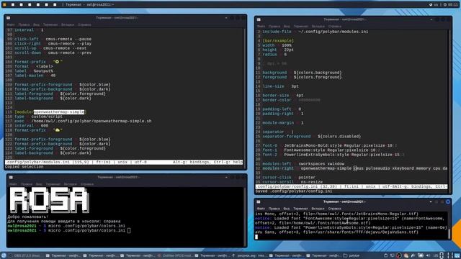
Task: Click 'cursor-click pointer' line
Action: tap(289, 178)
